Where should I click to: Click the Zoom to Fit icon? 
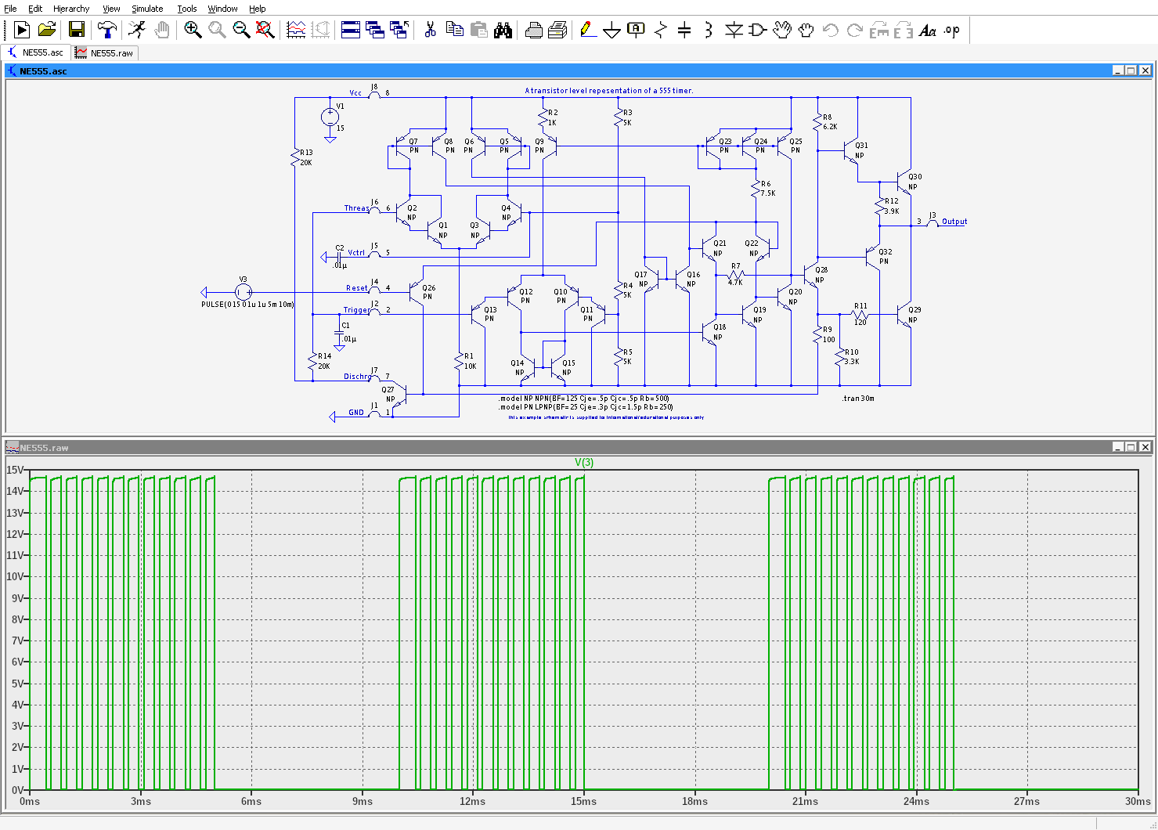(265, 30)
